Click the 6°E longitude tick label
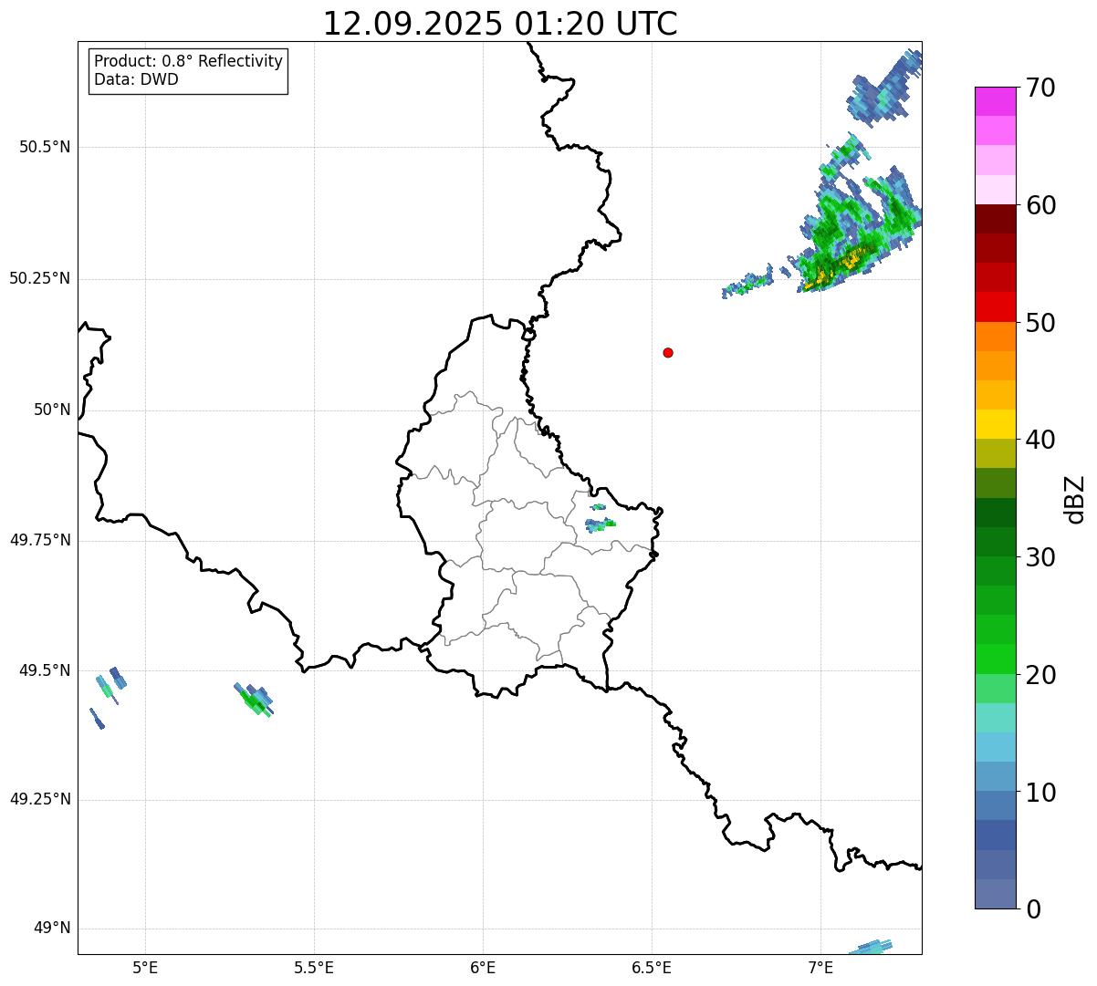The image size is (1097, 986). [x=483, y=967]
